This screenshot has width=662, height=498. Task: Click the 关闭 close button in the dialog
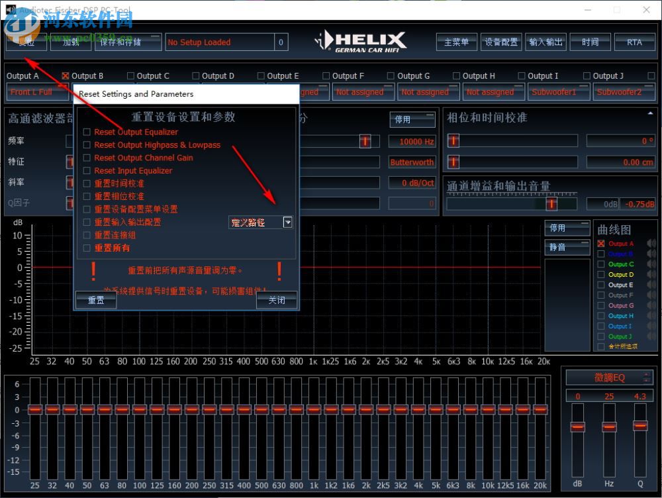(276, 299)
